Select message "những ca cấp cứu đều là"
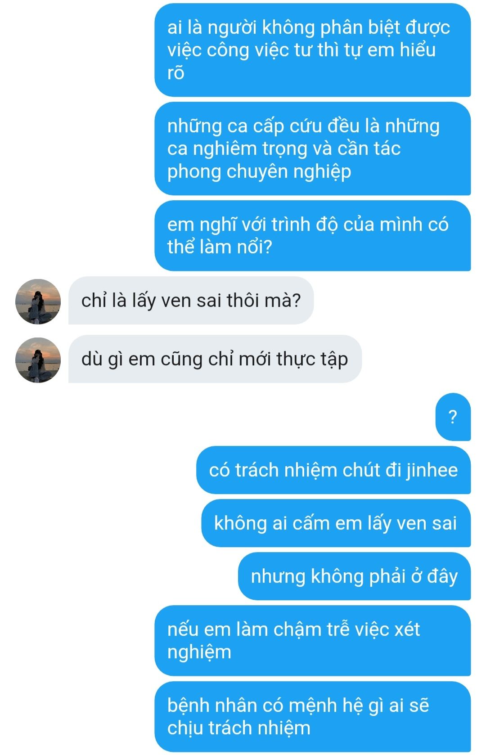Viewport: 486px width, 755px height. [312, 148]
